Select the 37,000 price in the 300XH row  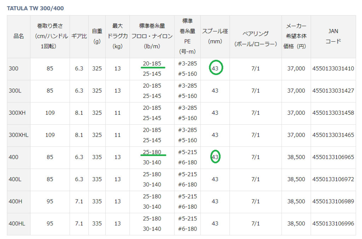click(x=296, y=113)
